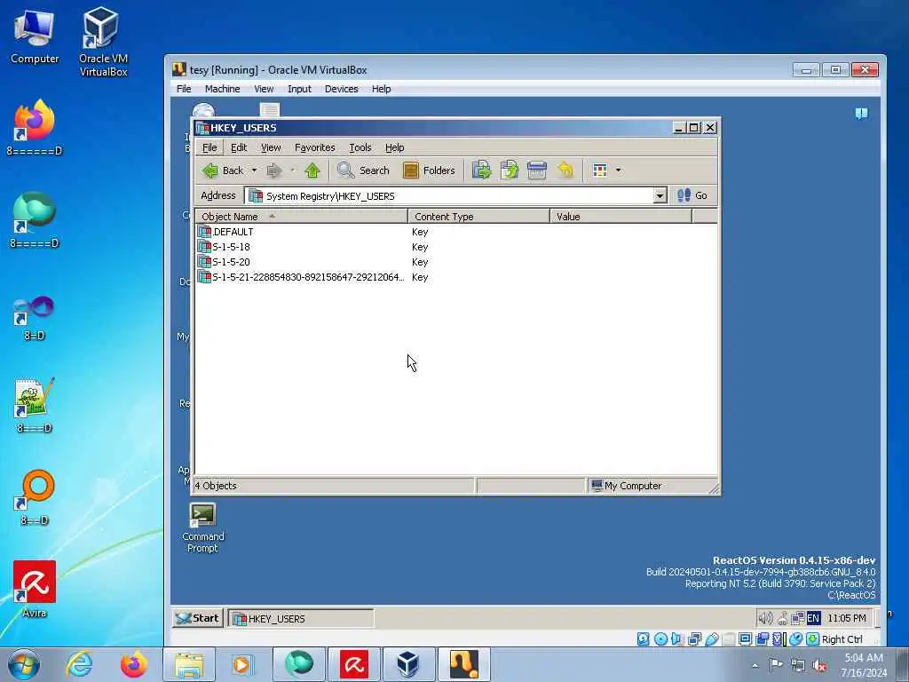909x682 pixels.
Task: Open the Back history dropdown arrow
Action: (x=254, y=170)
